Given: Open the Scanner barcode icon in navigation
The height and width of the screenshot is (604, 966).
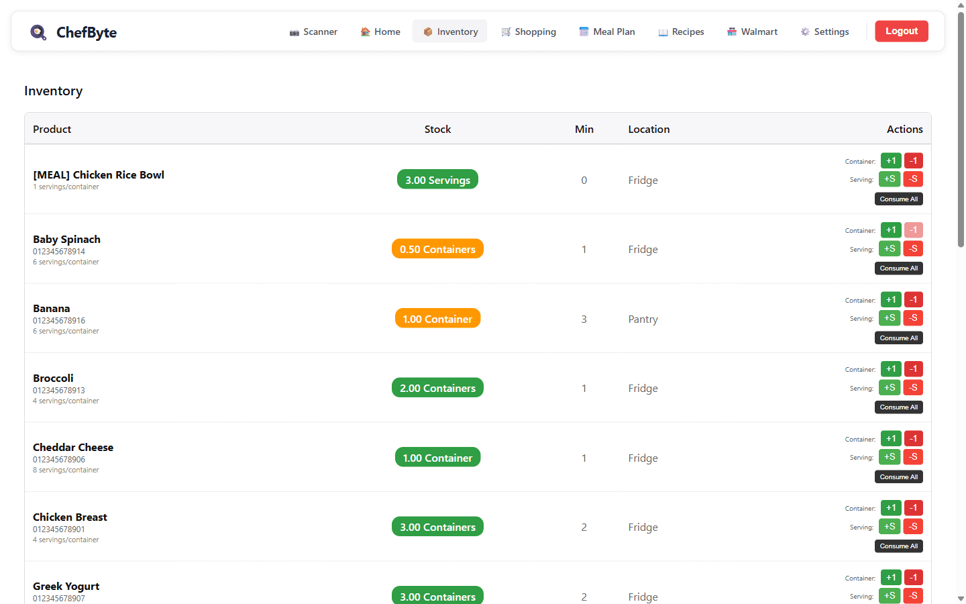Looking at the screenshot, I should pyautogui.click(x=294, y=32).
